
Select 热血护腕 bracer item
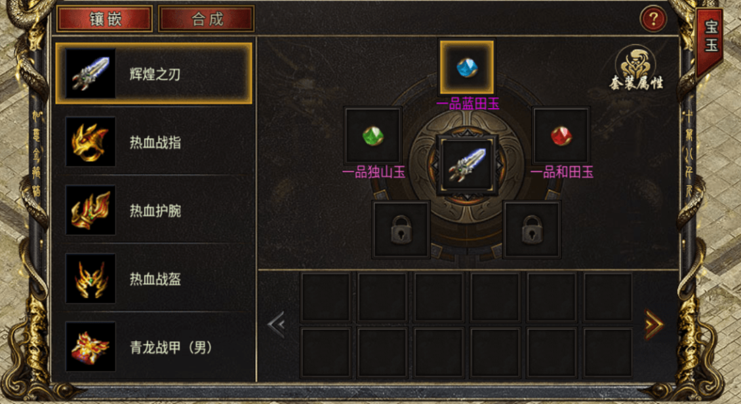coord(154,210)
